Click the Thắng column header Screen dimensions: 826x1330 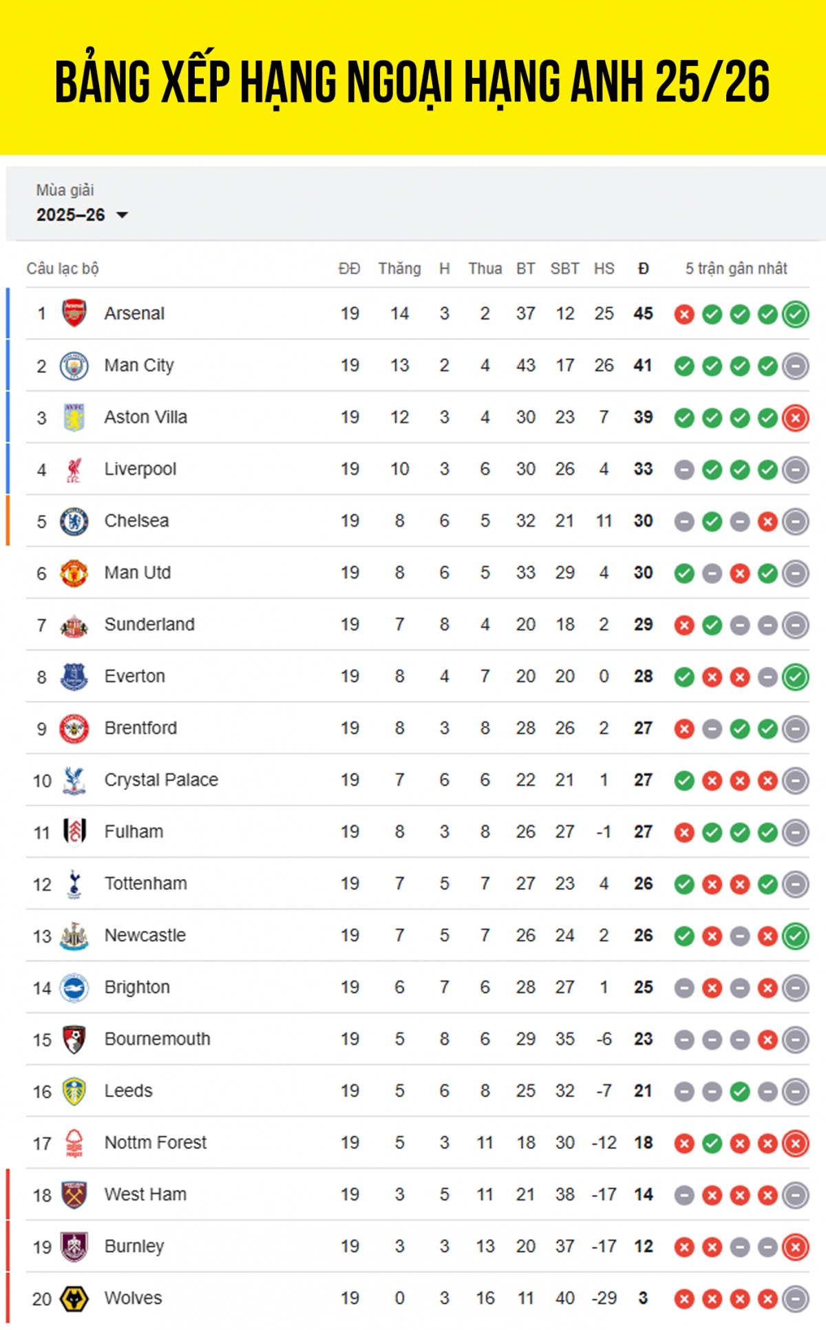[399, 268]
